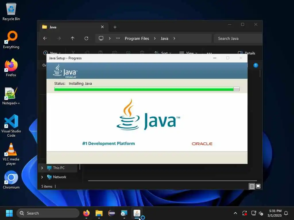The width and height of the screenshot is (294, 220).
Task: Click the horizontal scrollbar in Explorer
Action: click(x=172, y=181)
